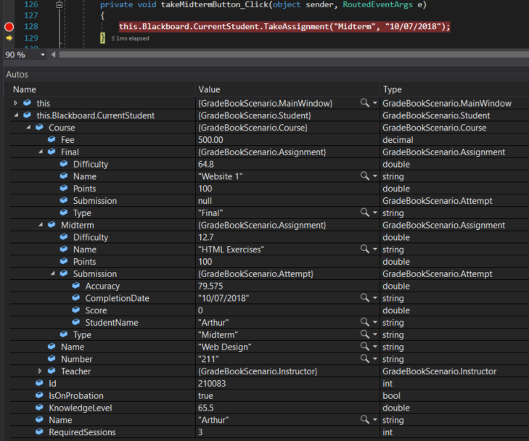
Task: Collapse the Course node
Action: (x=28, y=128)
